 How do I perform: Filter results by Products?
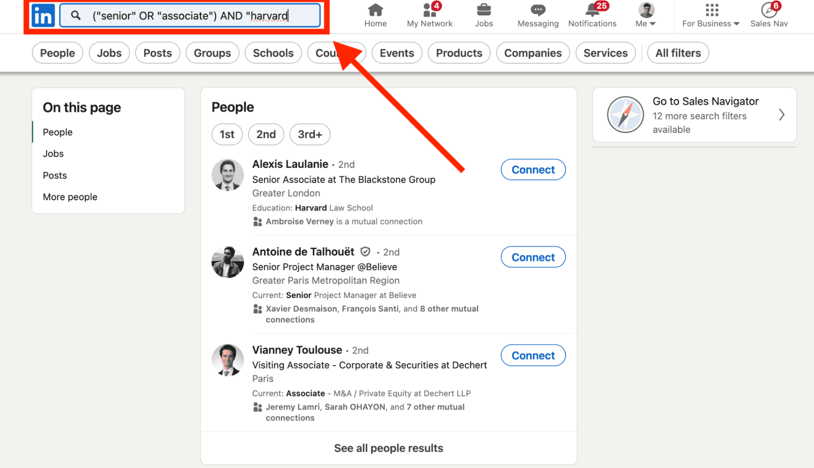(459, 53)
